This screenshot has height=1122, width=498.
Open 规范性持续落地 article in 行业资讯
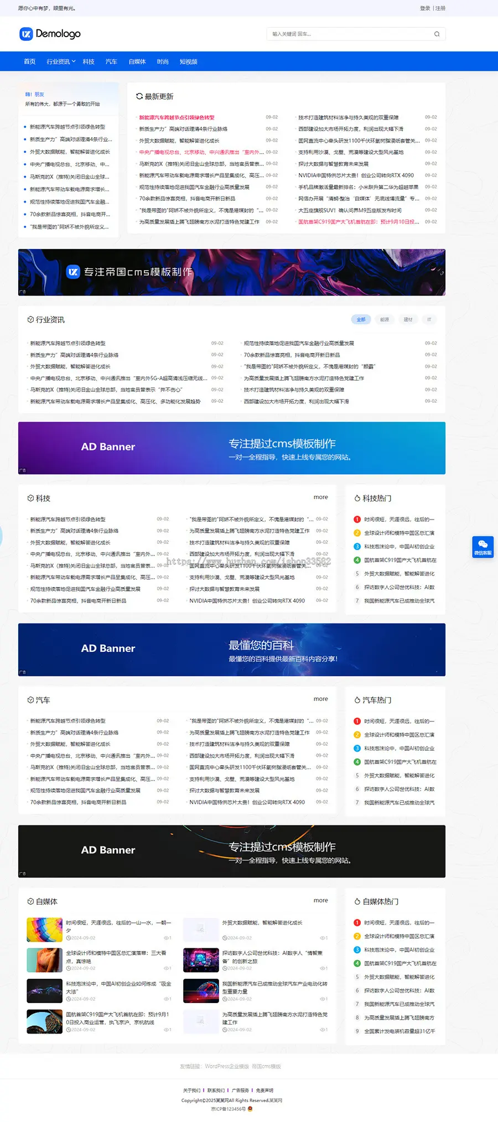[x=299, y=344]
